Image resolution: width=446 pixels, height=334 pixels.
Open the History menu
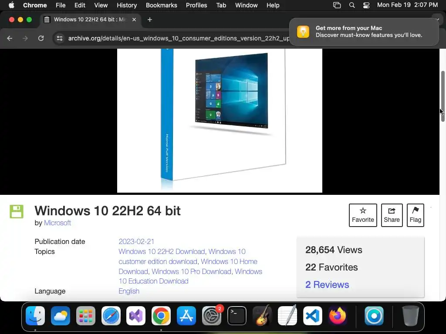(x=127, y=5)
